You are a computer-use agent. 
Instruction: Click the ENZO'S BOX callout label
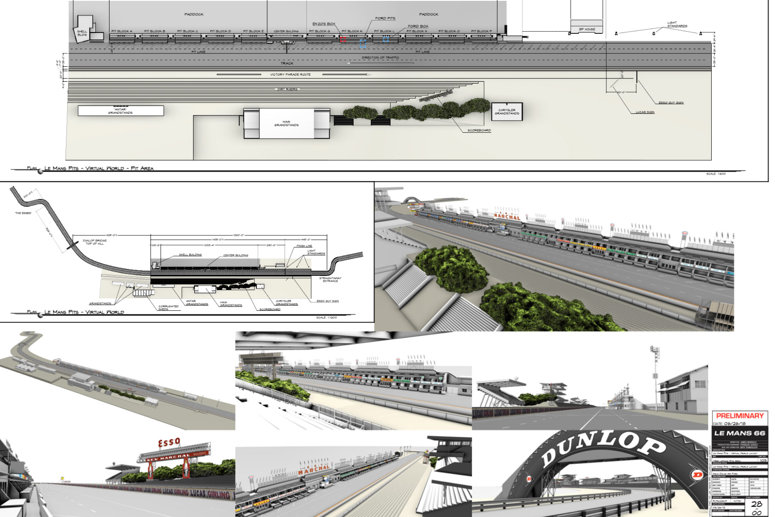324,24
